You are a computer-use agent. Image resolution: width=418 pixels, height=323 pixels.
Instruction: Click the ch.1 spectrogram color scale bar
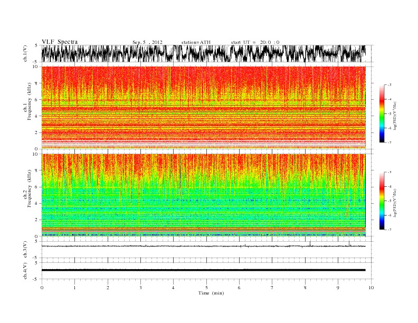pyautogui.click(x=382, y=113)
